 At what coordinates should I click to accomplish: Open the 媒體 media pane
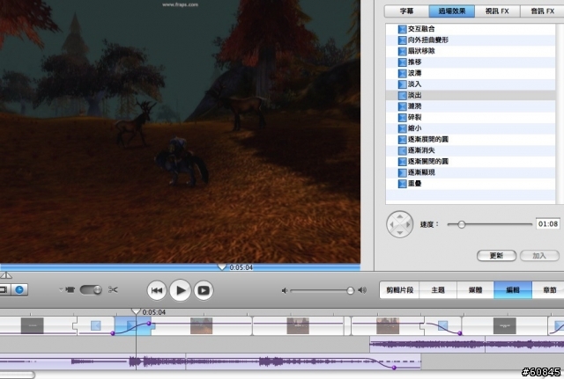pos(476,290)
